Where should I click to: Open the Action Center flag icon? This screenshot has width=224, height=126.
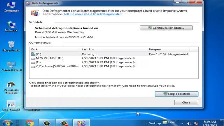(x=196, y=123)
